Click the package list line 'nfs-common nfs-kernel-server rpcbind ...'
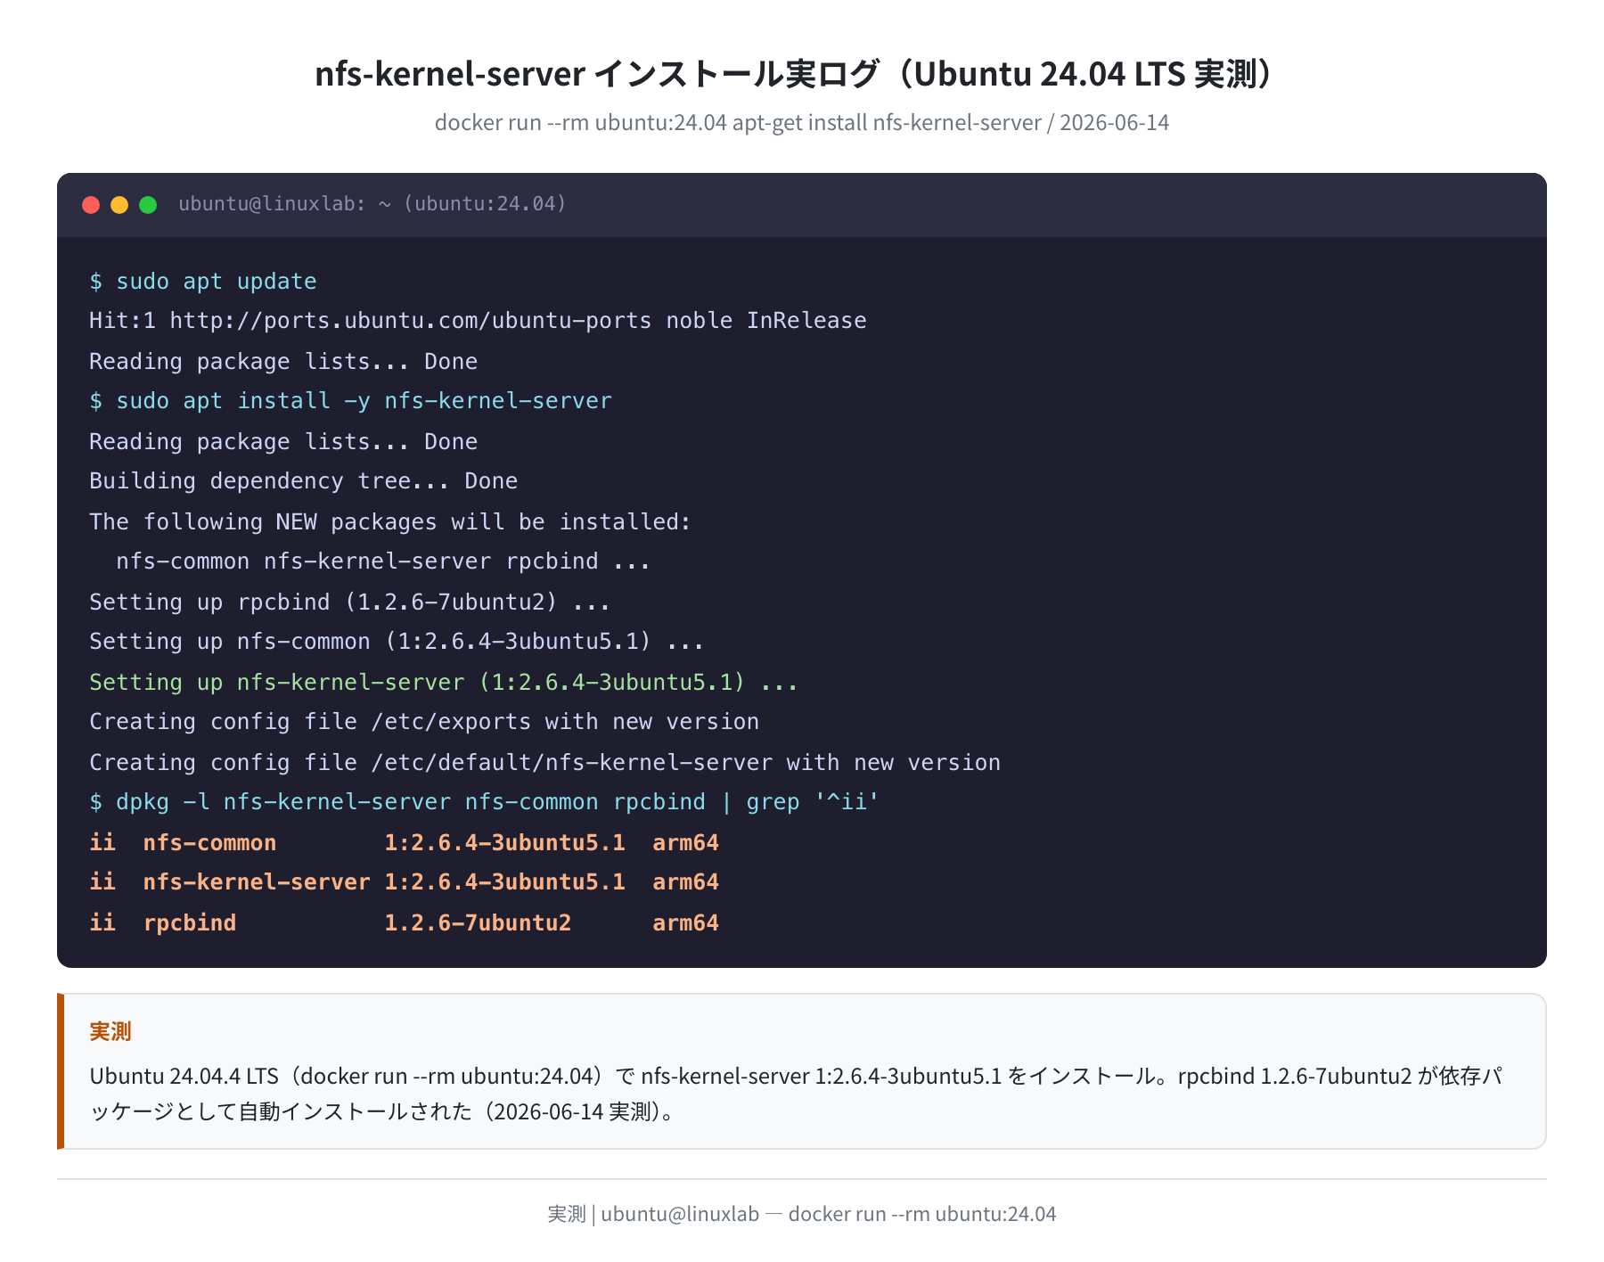The image size is (1604, 1262). (x=383, y=561)
